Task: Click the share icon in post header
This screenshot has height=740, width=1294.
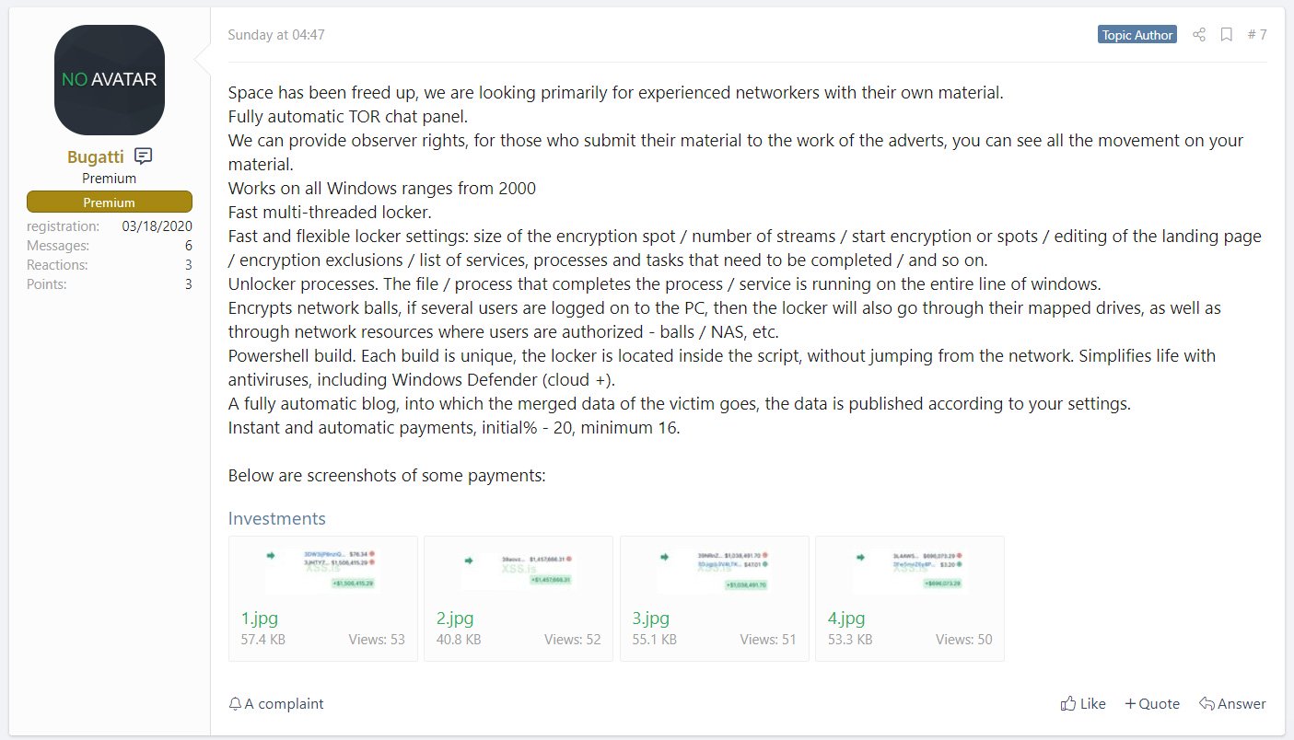Action: [x=1198, y=35]
